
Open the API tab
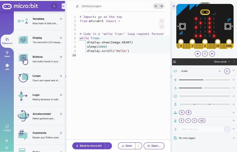point(7,67)
